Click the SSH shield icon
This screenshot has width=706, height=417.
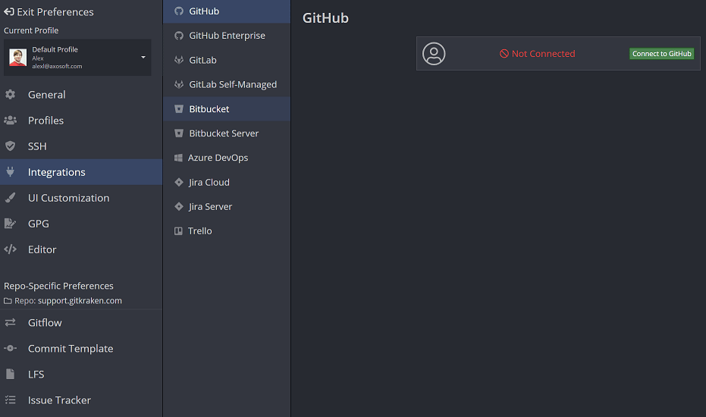tap(11, 146)
